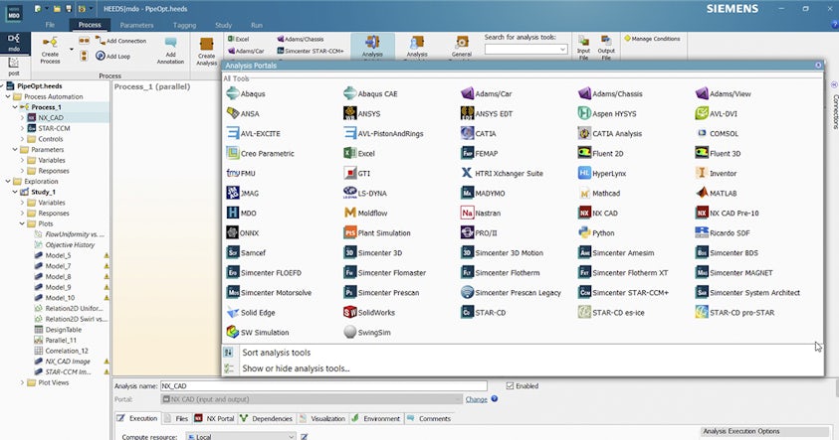This screenshot has height=440, width=839.
Task: Pick Simcenter STAR-CCM+ in the portal list
Action: pos(624,292)
